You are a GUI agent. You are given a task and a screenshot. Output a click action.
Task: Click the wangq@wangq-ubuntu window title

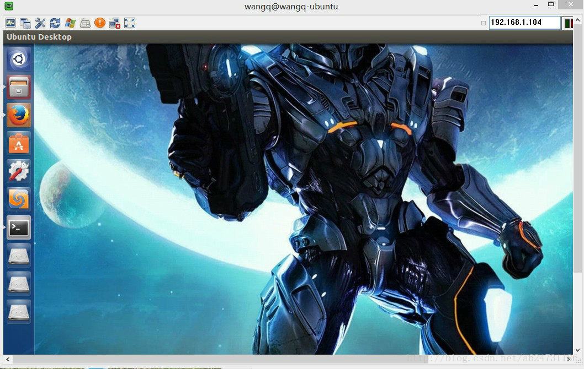291,6
